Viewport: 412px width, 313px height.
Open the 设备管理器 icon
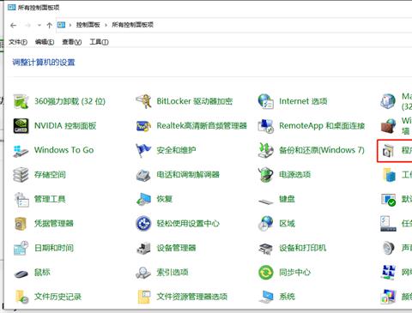tap(143, 248)
